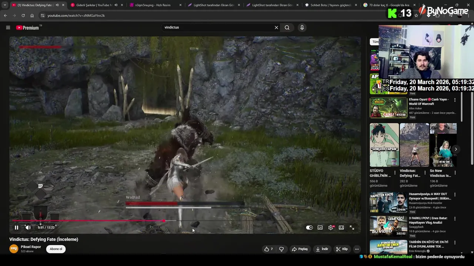Mute audio on the Vindictus tab
474x266 pixels.
57,5
